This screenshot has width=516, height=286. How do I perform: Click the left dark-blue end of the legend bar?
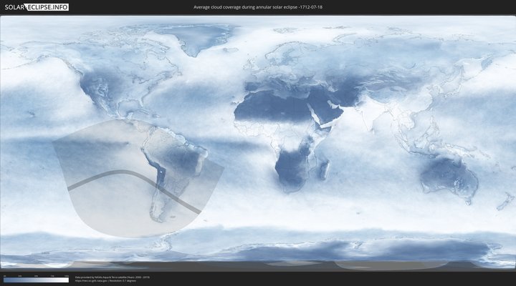tap(7, 280)
